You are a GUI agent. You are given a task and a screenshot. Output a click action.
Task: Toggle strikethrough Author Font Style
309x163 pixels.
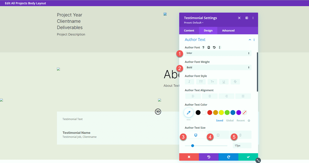pos(235,82)
